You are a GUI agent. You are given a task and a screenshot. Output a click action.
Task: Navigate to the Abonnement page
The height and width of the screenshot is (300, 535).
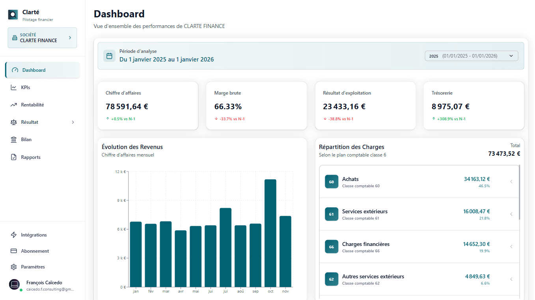point(35,251)
